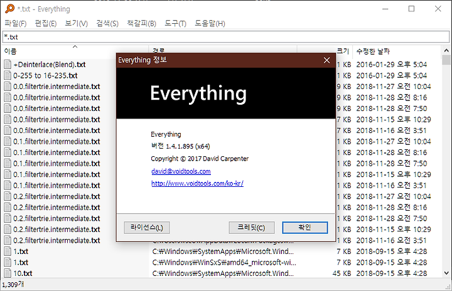Sort by the 이름 column header
This screenshot has height=291, width=452.
click(75, 51)
